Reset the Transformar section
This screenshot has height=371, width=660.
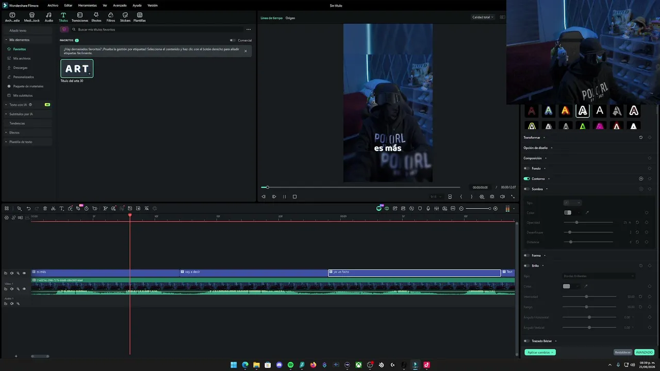point(641,138)
